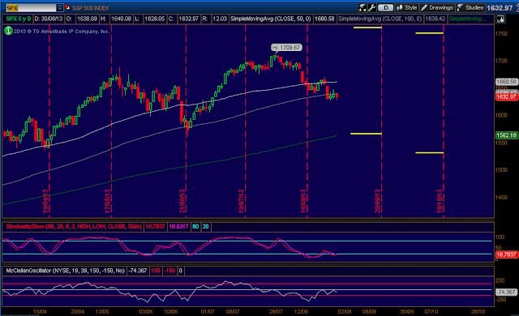The width and height of the screenshot is (519, 316).
Task: Click the McClellan -150 level box
Action: pyautogui.click(x=169, y=271)
